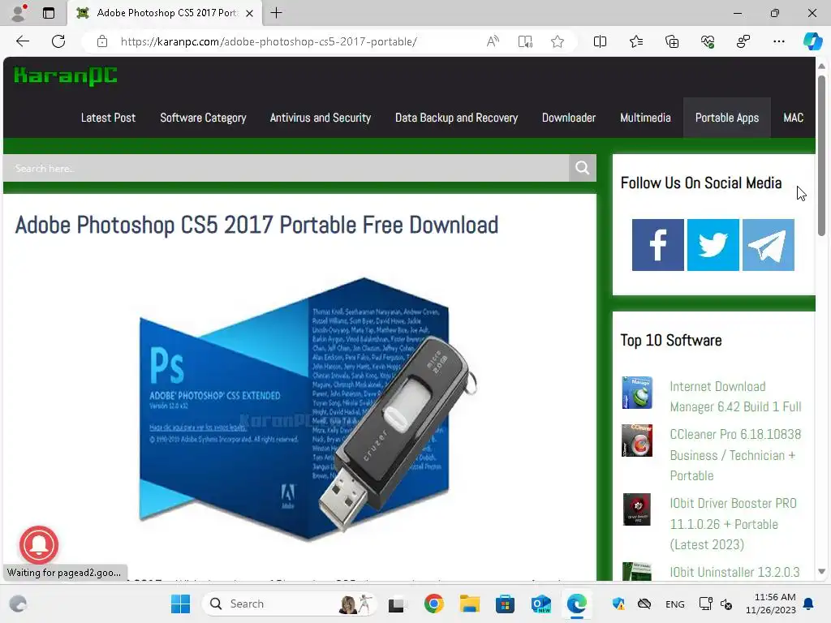Click the scrollbar down arrow
This screenshot has height=623, width=831.
[x=821, y=571]
